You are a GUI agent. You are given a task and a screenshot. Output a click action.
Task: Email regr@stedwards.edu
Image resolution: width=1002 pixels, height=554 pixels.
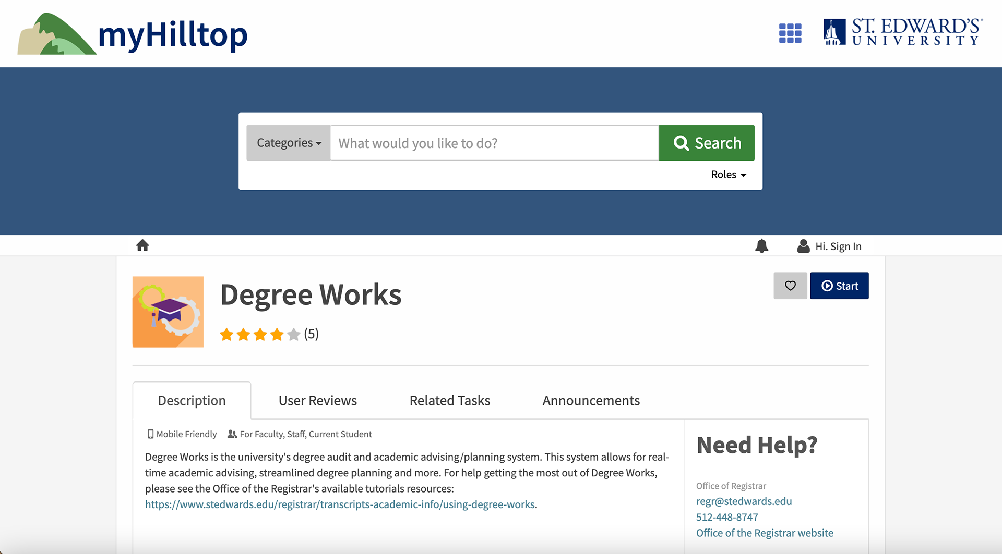point(744,501)
